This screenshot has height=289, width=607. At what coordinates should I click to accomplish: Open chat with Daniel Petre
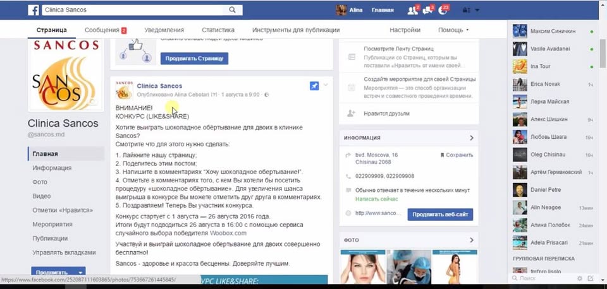coord(554,190)
